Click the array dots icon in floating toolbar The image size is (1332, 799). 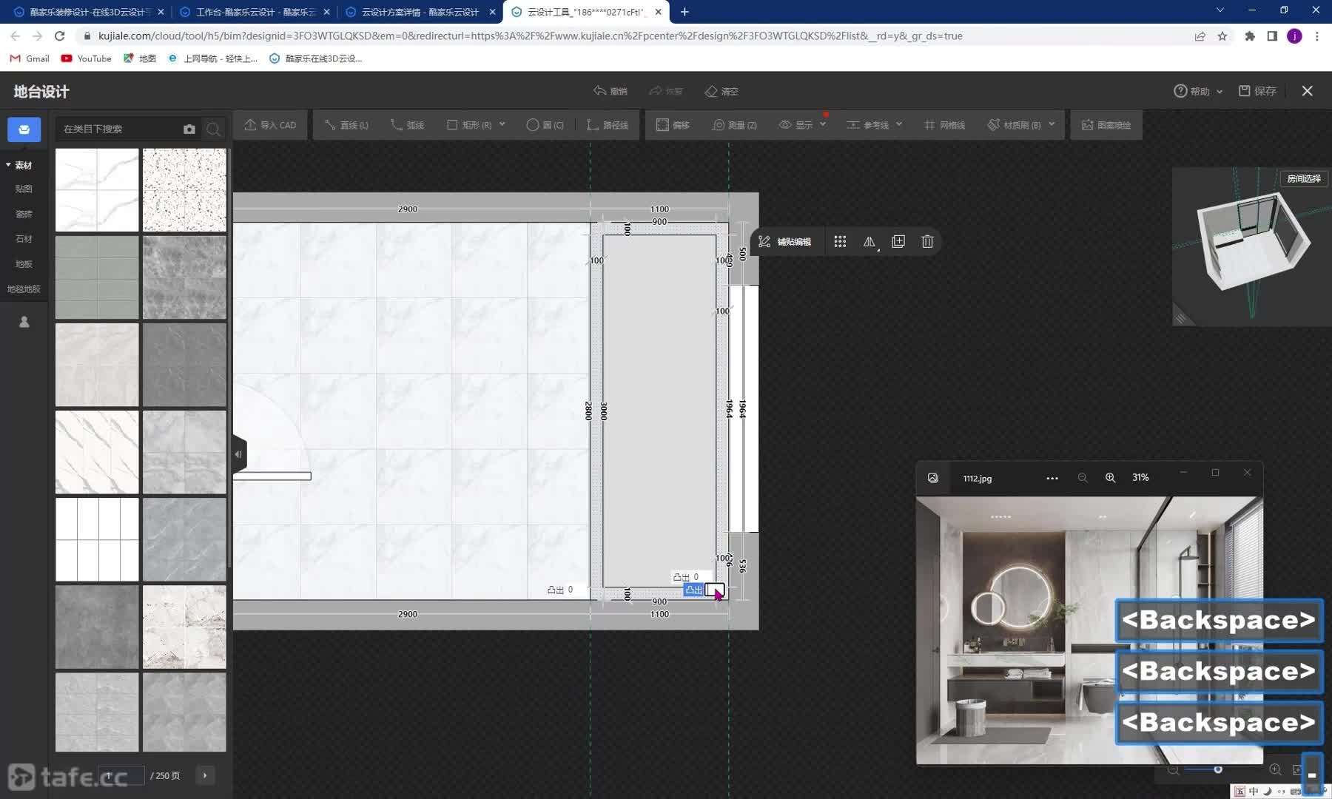point(840,241)
